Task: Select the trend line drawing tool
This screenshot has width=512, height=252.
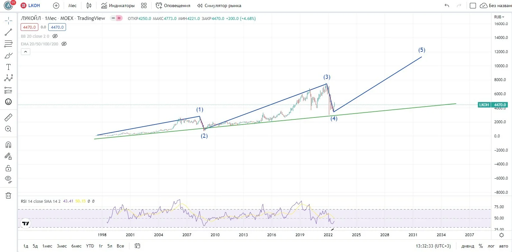Action: coord(8,32)
